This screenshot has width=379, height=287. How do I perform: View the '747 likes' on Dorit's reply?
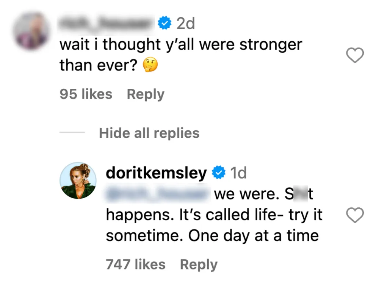tap(136, 264)
